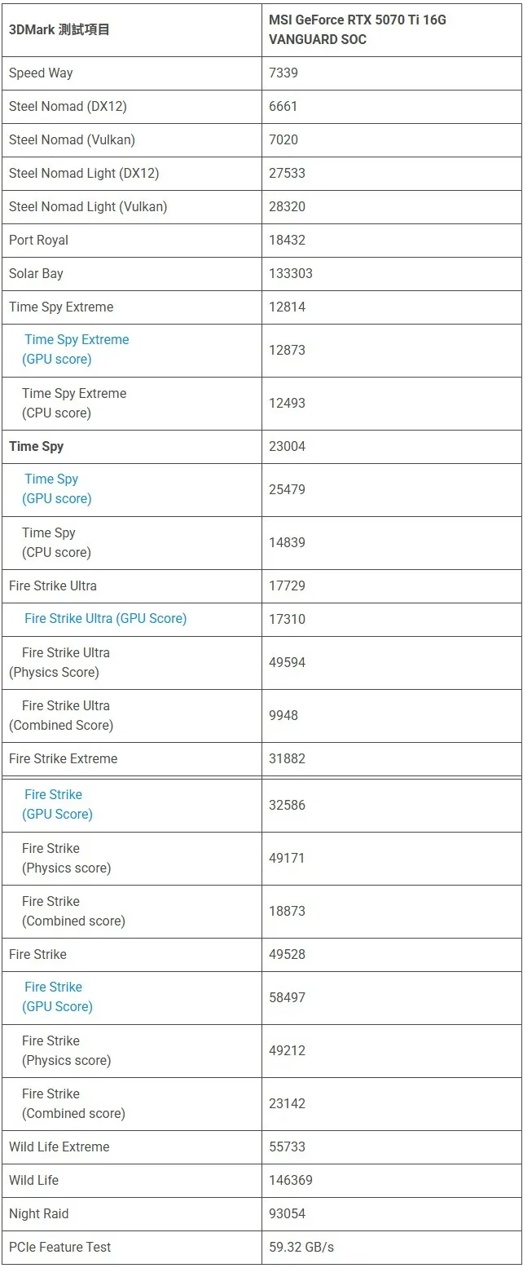Open the Time Spy Extreme GPU score link
Screen dimensions: 523x1268
76,349
